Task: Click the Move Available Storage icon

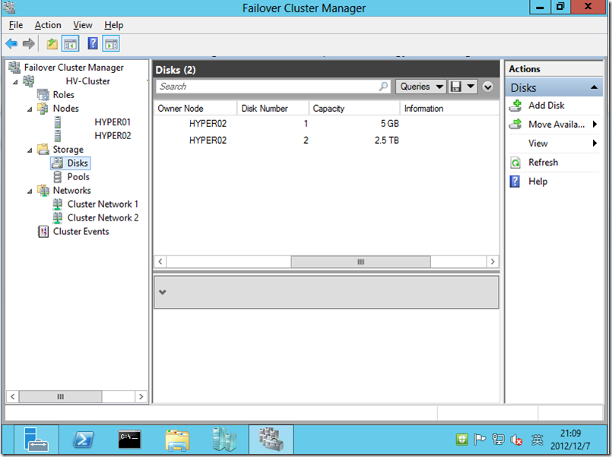Action: click(515, 125)
